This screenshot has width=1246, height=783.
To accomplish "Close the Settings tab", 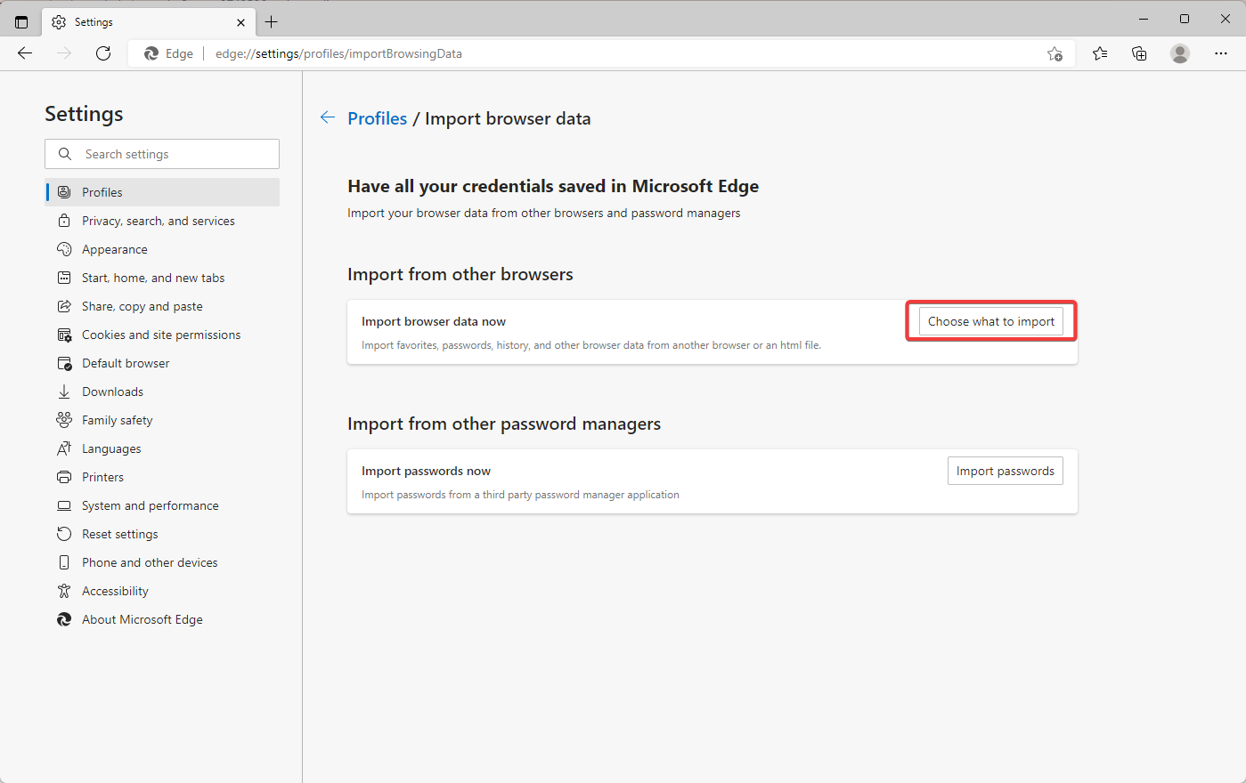I will coord(240,22).
